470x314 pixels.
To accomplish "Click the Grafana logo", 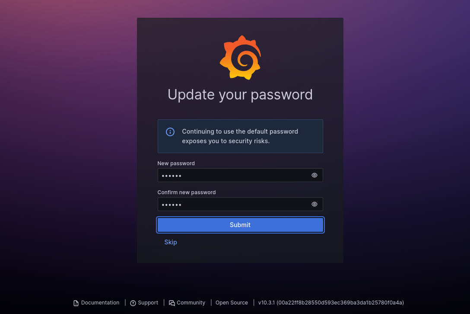I will coord(240,58).
